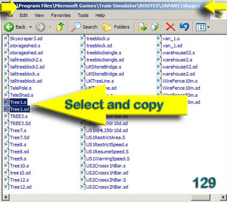The width and height of the screenshot is (227, 202).
Task: Select the file icon of treeblock.s
Action: point(82,39)
